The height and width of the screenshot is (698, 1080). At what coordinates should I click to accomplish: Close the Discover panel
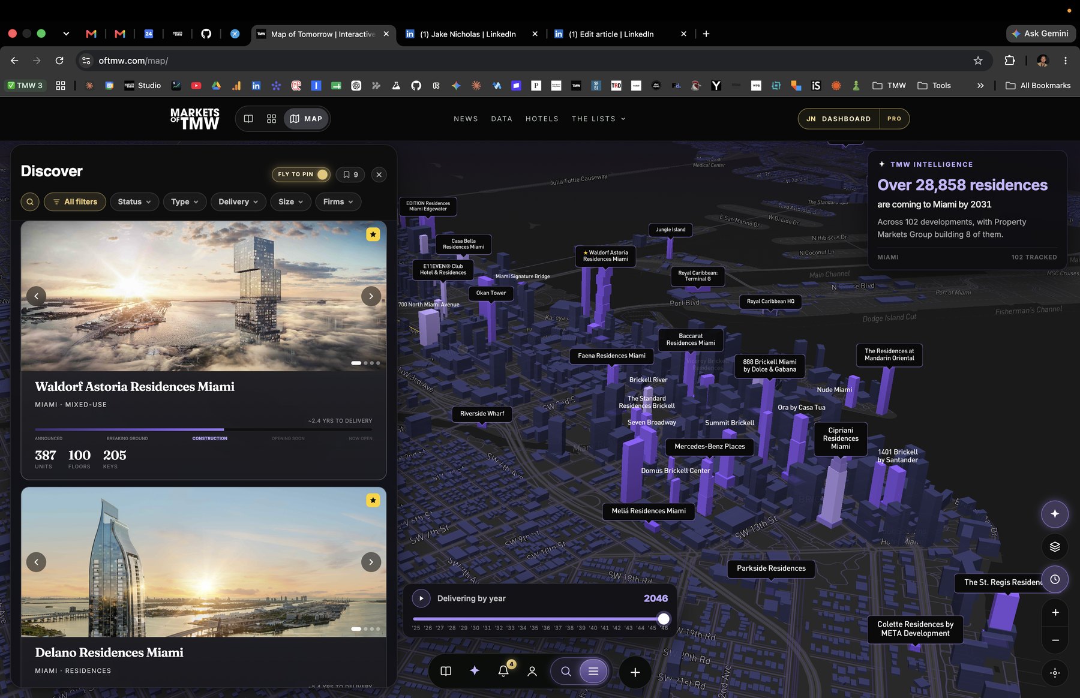pos(379,174)
